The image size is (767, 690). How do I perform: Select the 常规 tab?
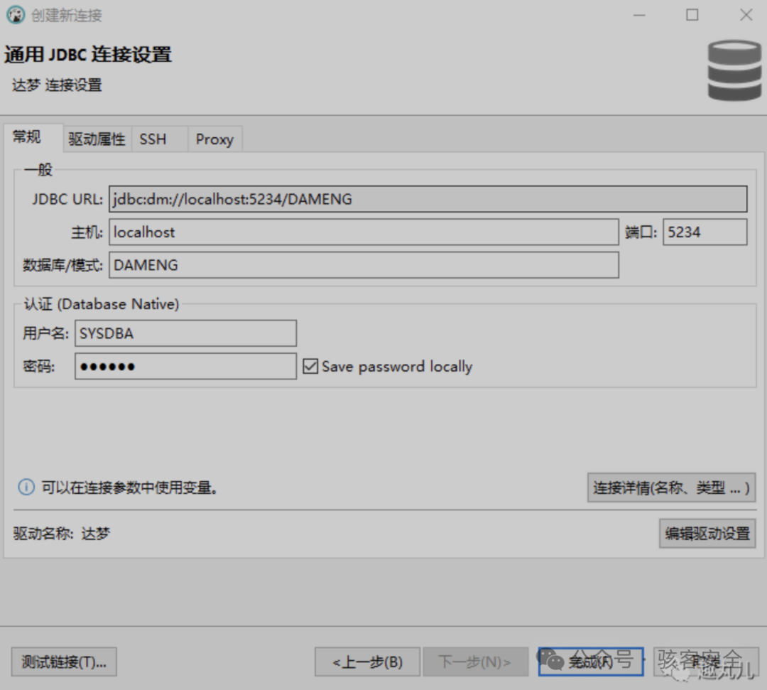click(33, 138)
